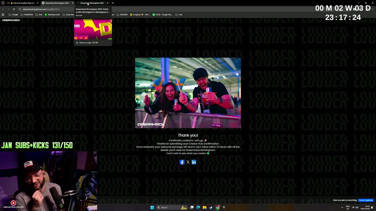Click 'Create a typeform' button
The image size is (376, 211).
pyautogui.click(x=366, y=200)
